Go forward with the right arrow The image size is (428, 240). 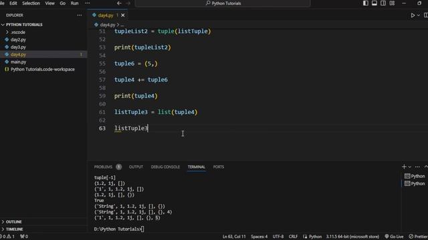pos(128,3)
